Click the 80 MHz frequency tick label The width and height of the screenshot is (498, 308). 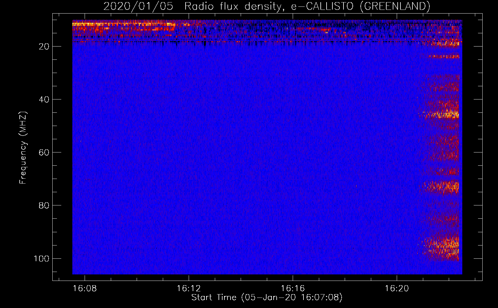click(x=44, y=205)
